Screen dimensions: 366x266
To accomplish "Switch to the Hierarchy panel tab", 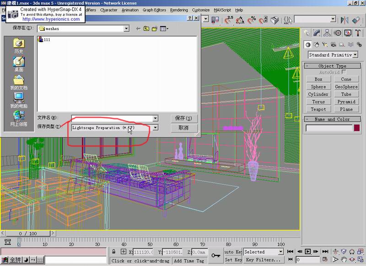I will coord(327,33).
